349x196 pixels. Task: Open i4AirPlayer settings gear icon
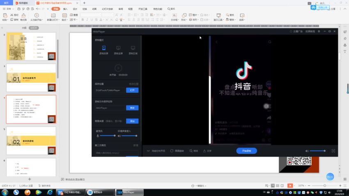(319, 32)
